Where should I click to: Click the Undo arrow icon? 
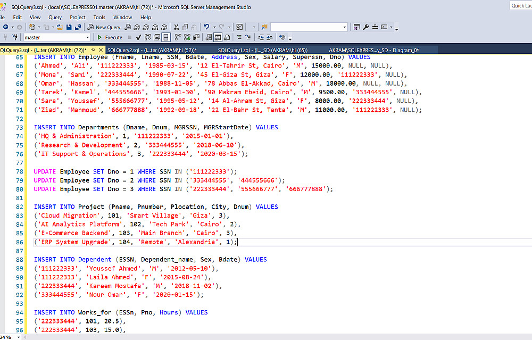(x=206, y=27)
